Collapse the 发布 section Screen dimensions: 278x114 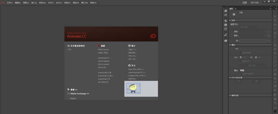(250, 20)
